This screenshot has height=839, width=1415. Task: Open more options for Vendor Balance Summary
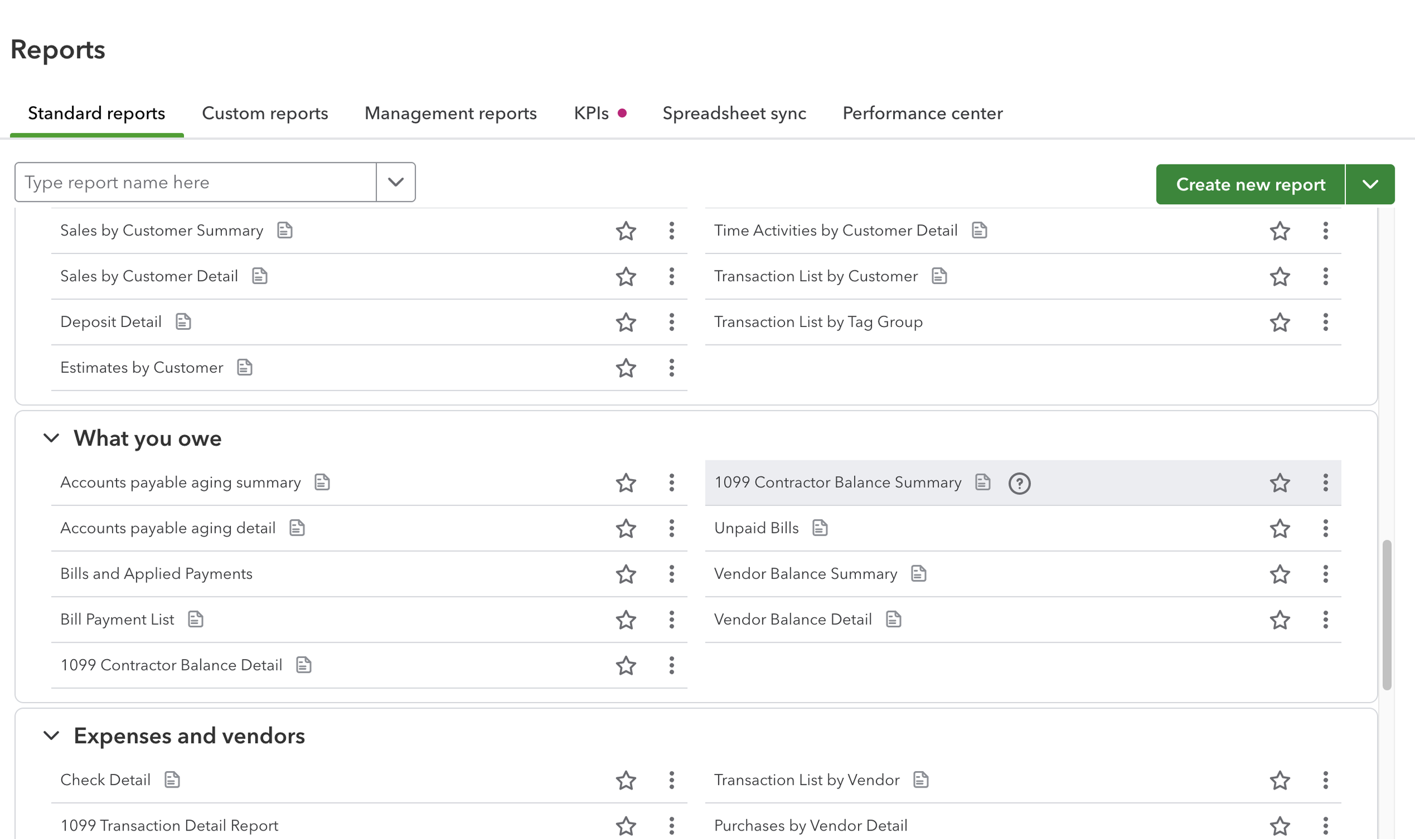click(x=1325, y=574)
